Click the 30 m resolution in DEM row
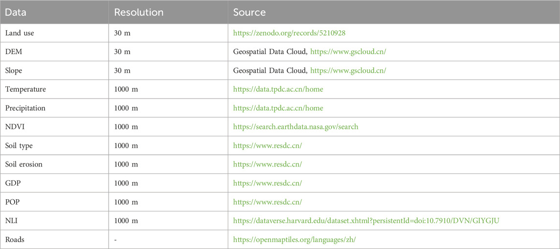Screen dimensions: 560x249 pos(123,52)
